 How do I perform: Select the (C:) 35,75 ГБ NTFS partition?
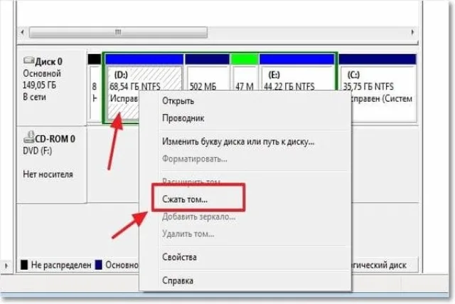pos(378,87)
